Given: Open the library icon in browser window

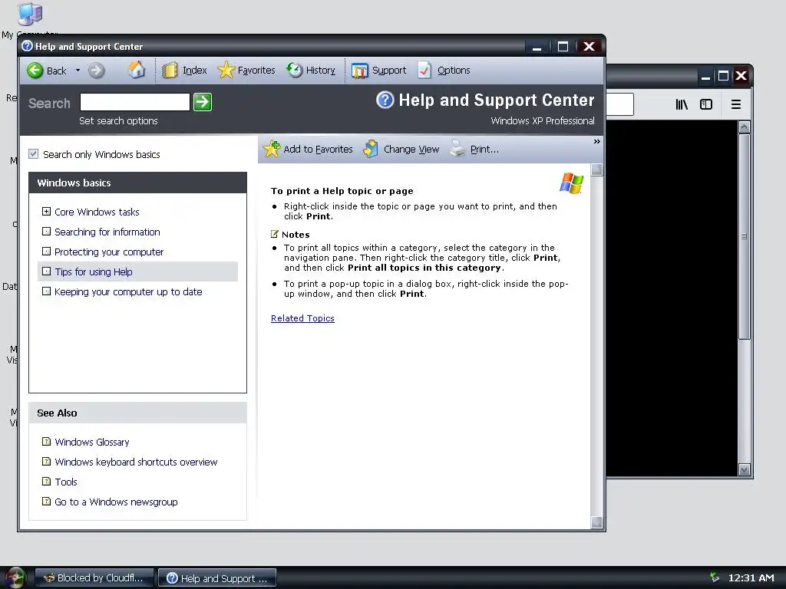Looking at the screenshot, I should pyautogui.click(x=682, y=104).
